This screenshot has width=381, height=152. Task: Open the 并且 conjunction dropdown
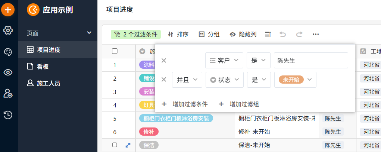tap(187, 80)
